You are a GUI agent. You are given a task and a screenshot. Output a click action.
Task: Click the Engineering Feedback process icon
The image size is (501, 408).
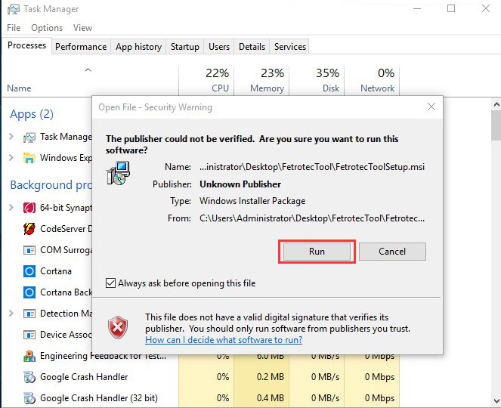pyautogui.click(x=29, y=356)
